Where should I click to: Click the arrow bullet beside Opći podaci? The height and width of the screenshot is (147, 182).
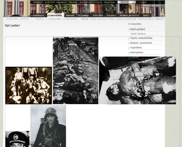point(129,29)
